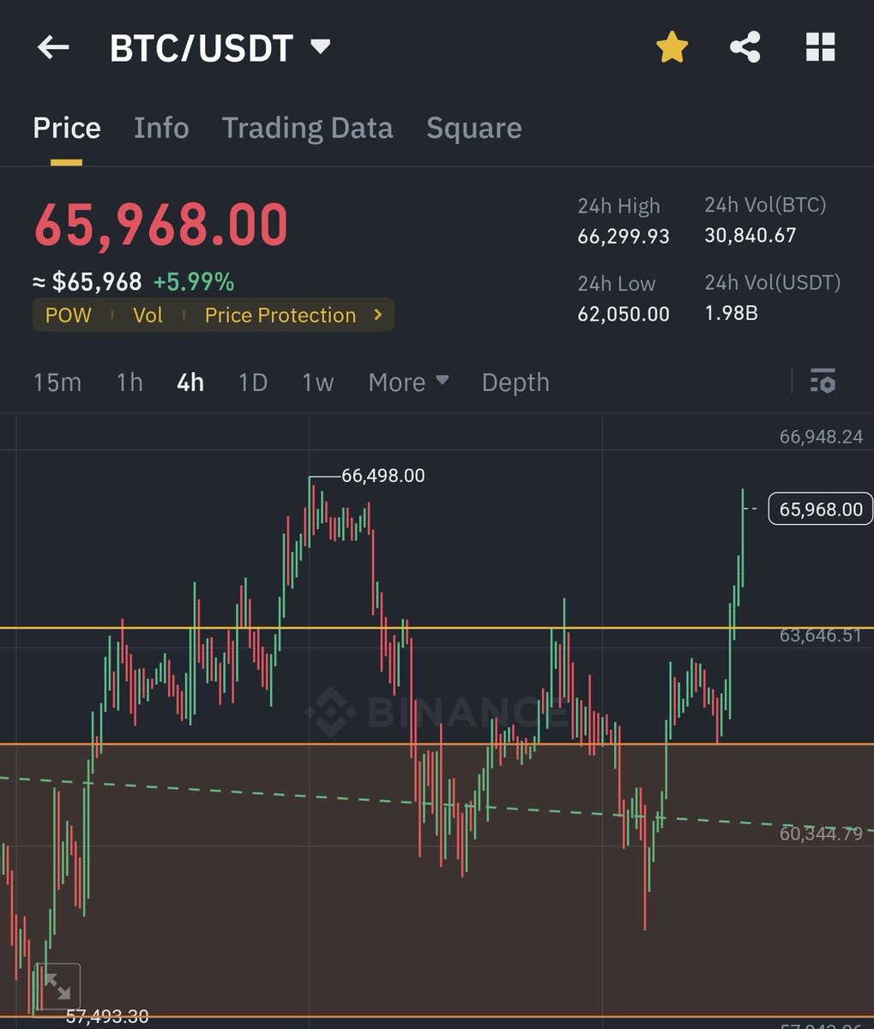The height and width of the screenshot is (1029, 874).
Task: Switch to the Info tab
Action: pyautogui.click(x=161, y=128)
